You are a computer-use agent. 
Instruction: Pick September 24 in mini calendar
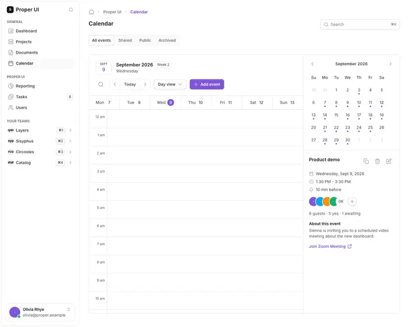pyautogui.click(x=359, y=128)
